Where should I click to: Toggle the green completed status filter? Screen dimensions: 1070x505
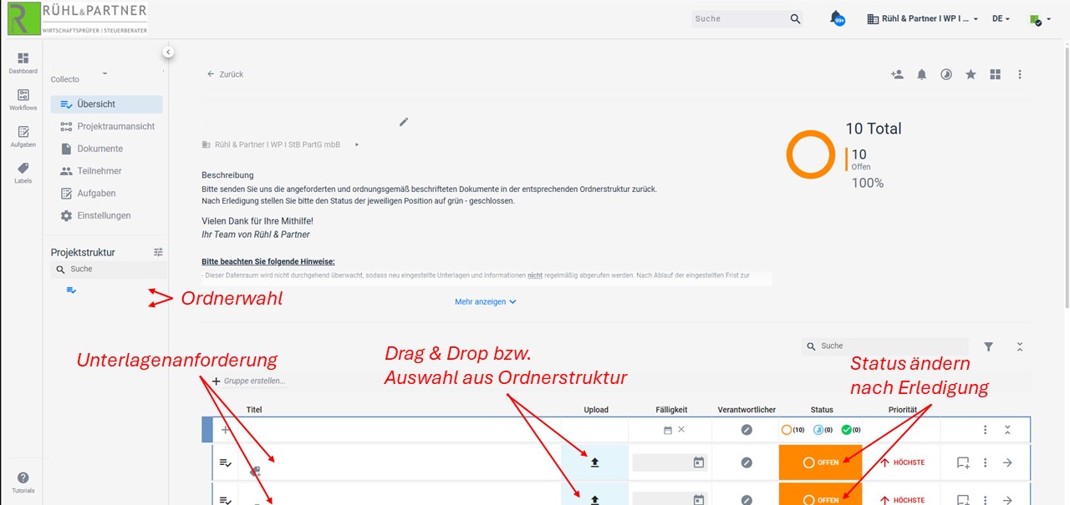click(x=850, y=430)
